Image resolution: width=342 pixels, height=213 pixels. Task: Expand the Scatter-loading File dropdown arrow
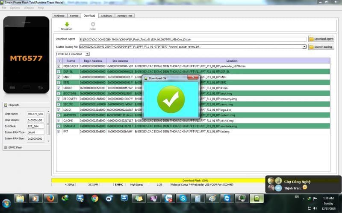pyautogui.click(x=304, y=46)
